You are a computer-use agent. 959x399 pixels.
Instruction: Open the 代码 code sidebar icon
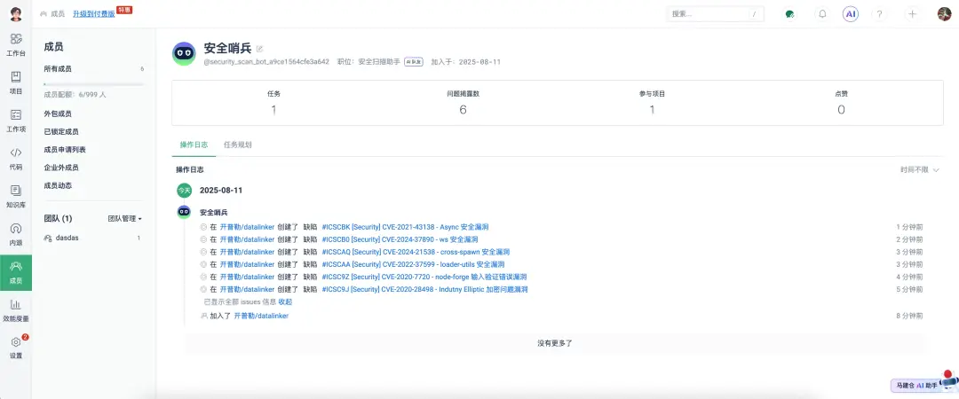coord(16,158)
